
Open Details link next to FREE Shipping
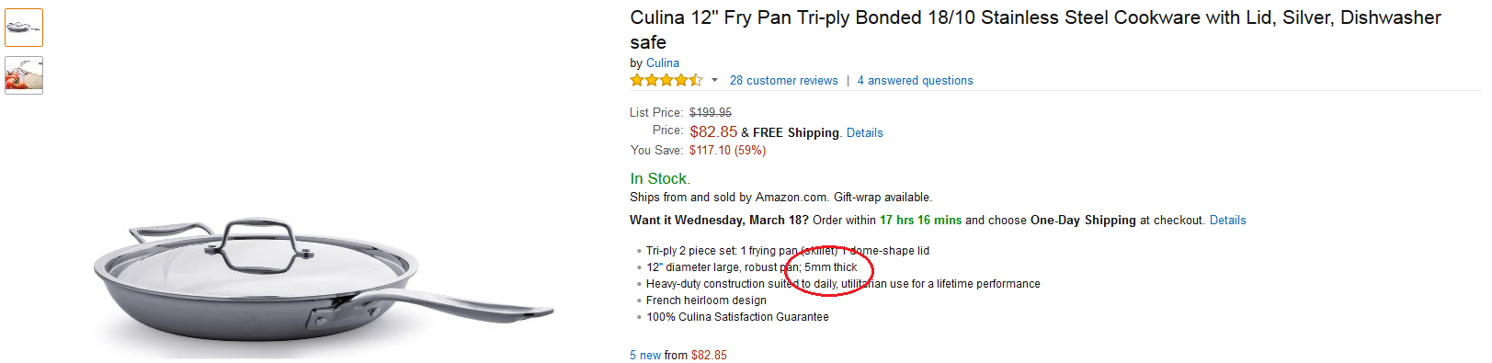864,133
